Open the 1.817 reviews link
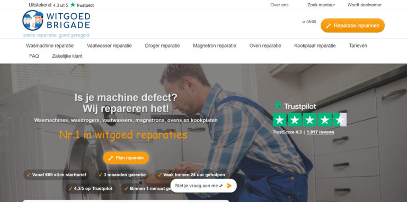This screenshot has height=202, width=407. pyautogui.click(x=320, y=132)
